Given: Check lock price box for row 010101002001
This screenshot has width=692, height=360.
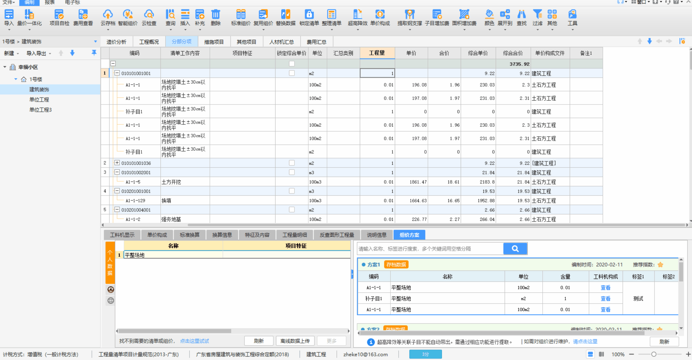Looking at the screenshot, I should [292, 172].
